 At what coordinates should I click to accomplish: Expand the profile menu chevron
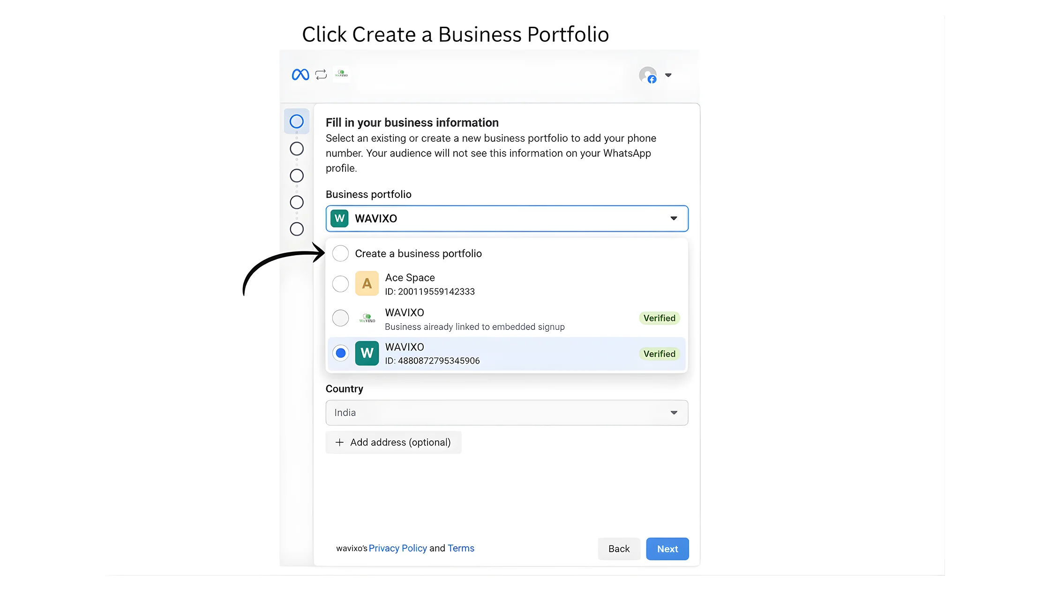[x=668, y=75]
